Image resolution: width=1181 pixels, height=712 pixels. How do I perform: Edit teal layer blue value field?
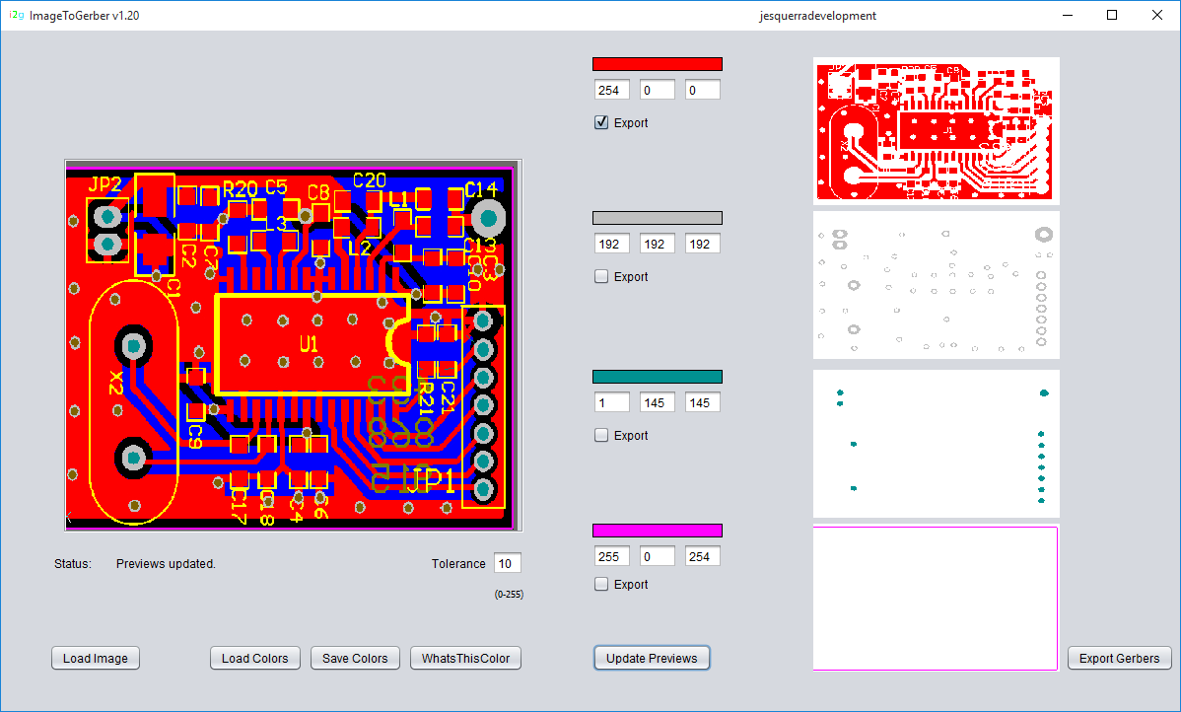(x=703, y=402)
